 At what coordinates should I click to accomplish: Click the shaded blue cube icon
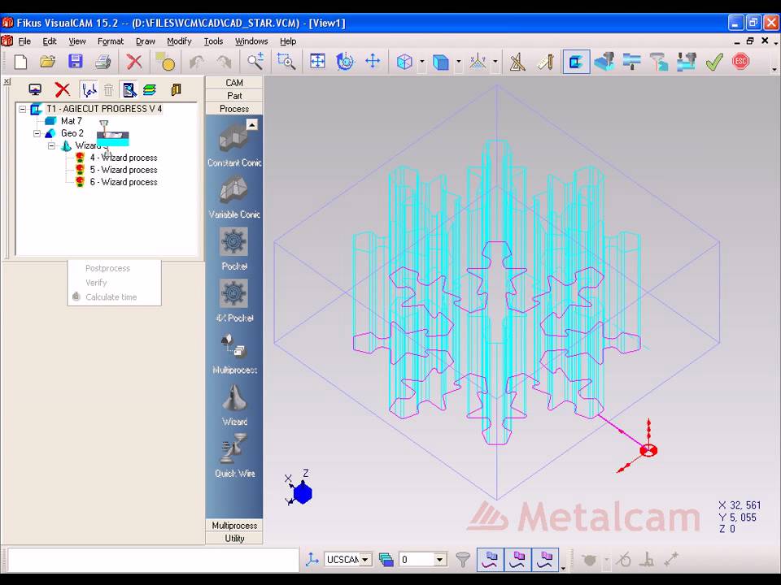pos(441,63)
